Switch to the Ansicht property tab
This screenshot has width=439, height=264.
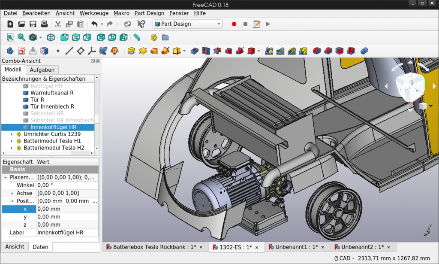click(15, 247)
